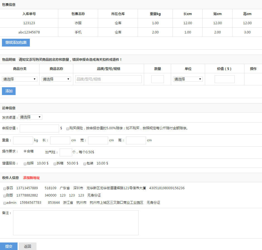Check the 拍照 service checkbox

pos(25,164)
